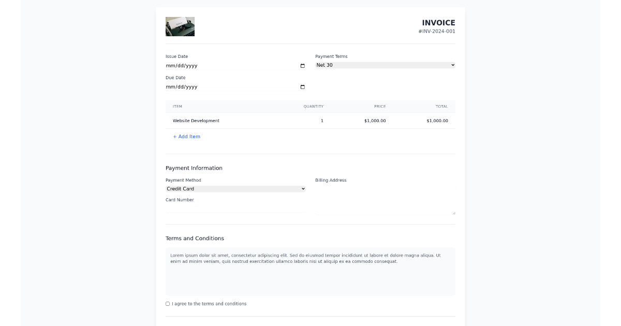Click the typewriter logo image
The height and width of the screenshot is (326, 621).
pos(180,26)
